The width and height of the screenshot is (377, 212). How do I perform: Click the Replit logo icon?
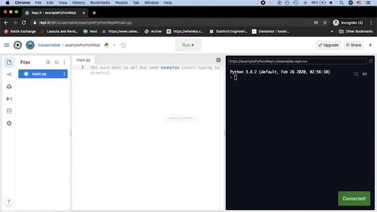pyautogui.click(x=18, y=45)
